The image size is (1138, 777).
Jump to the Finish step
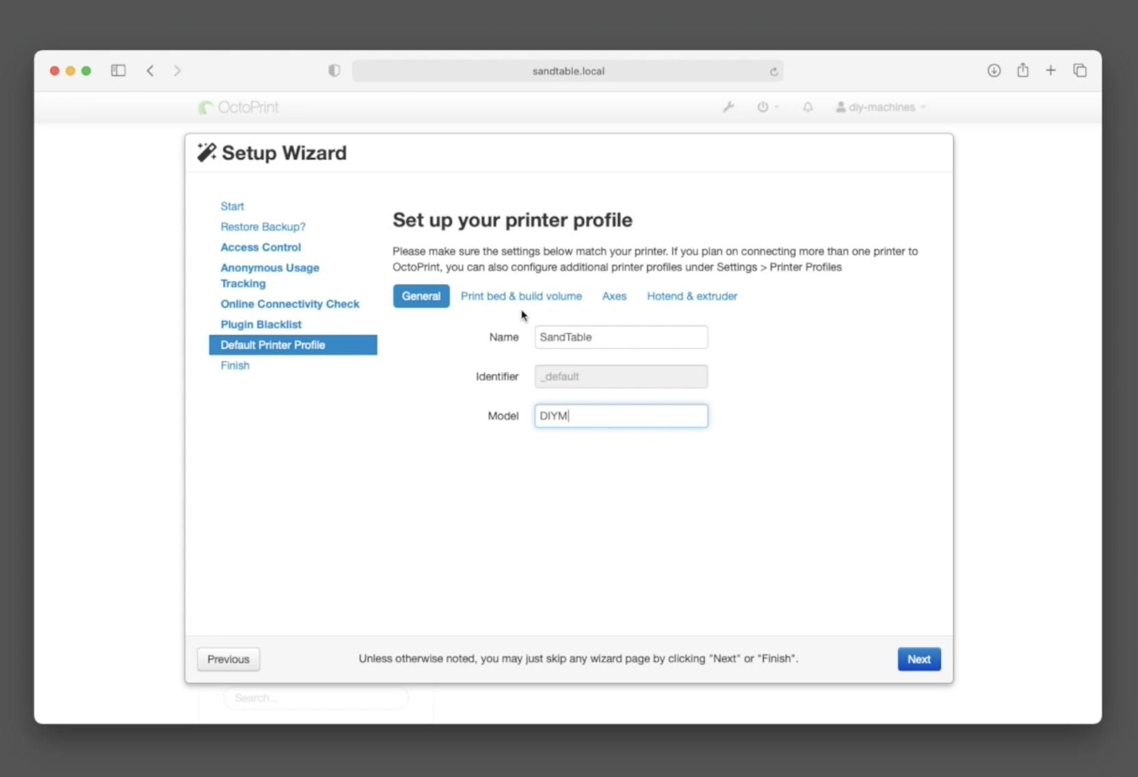(235, 365)
